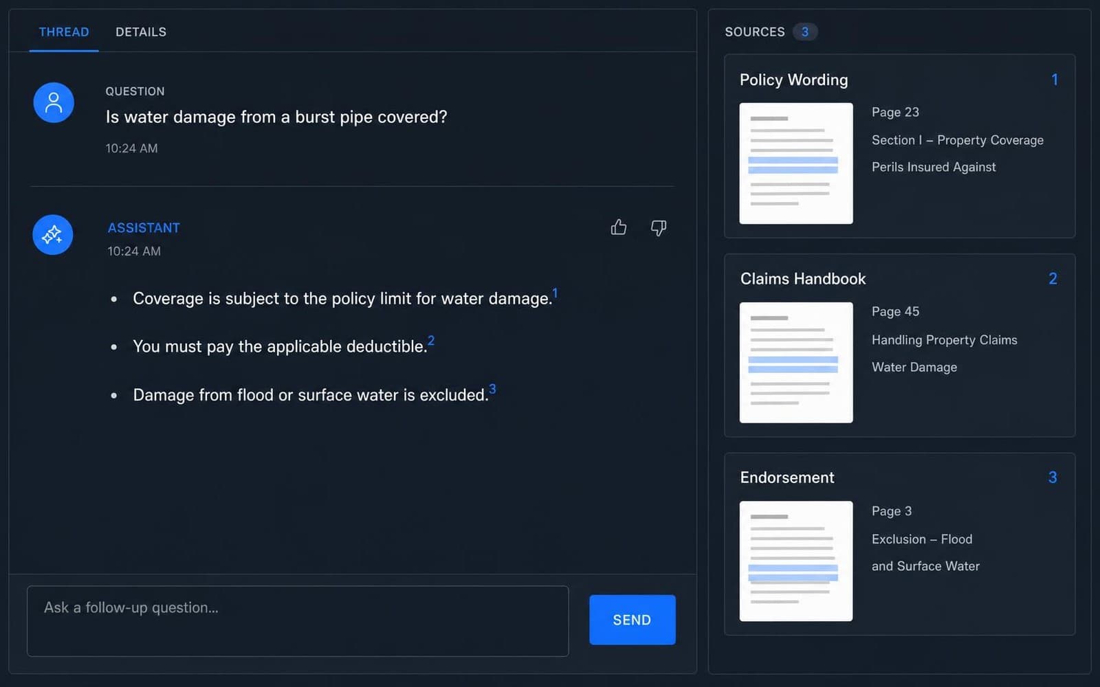Click the question 'Is water damage from a burst pipe covered?'
1100x687 pixels.
pyautogui.click(x=276, y=117)
